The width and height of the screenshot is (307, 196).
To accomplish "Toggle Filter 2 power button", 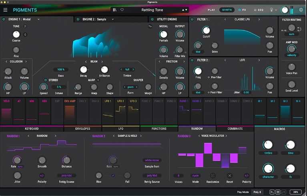I will [192, 60].
